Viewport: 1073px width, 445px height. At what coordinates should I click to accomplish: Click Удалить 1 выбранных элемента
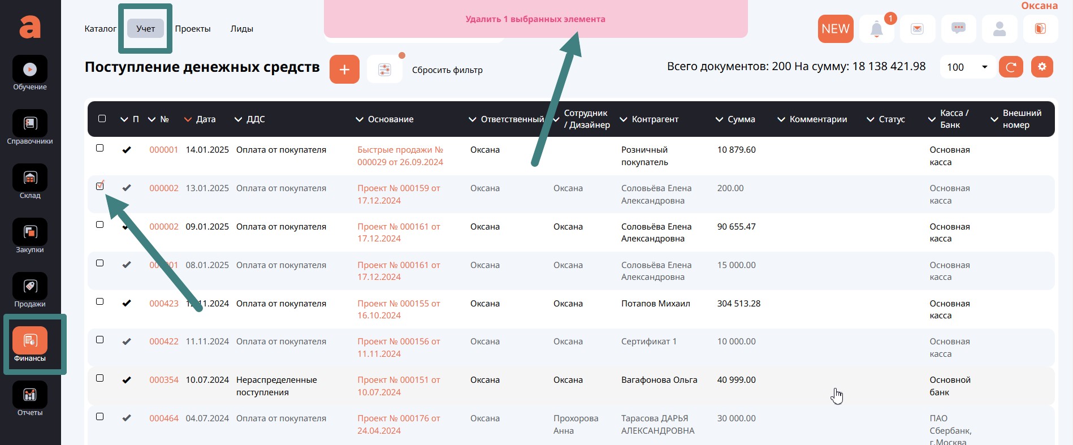[x=535, y=19]
